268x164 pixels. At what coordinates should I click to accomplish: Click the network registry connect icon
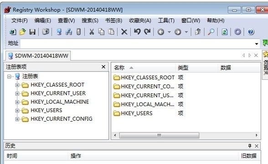(x=69, y=32)
